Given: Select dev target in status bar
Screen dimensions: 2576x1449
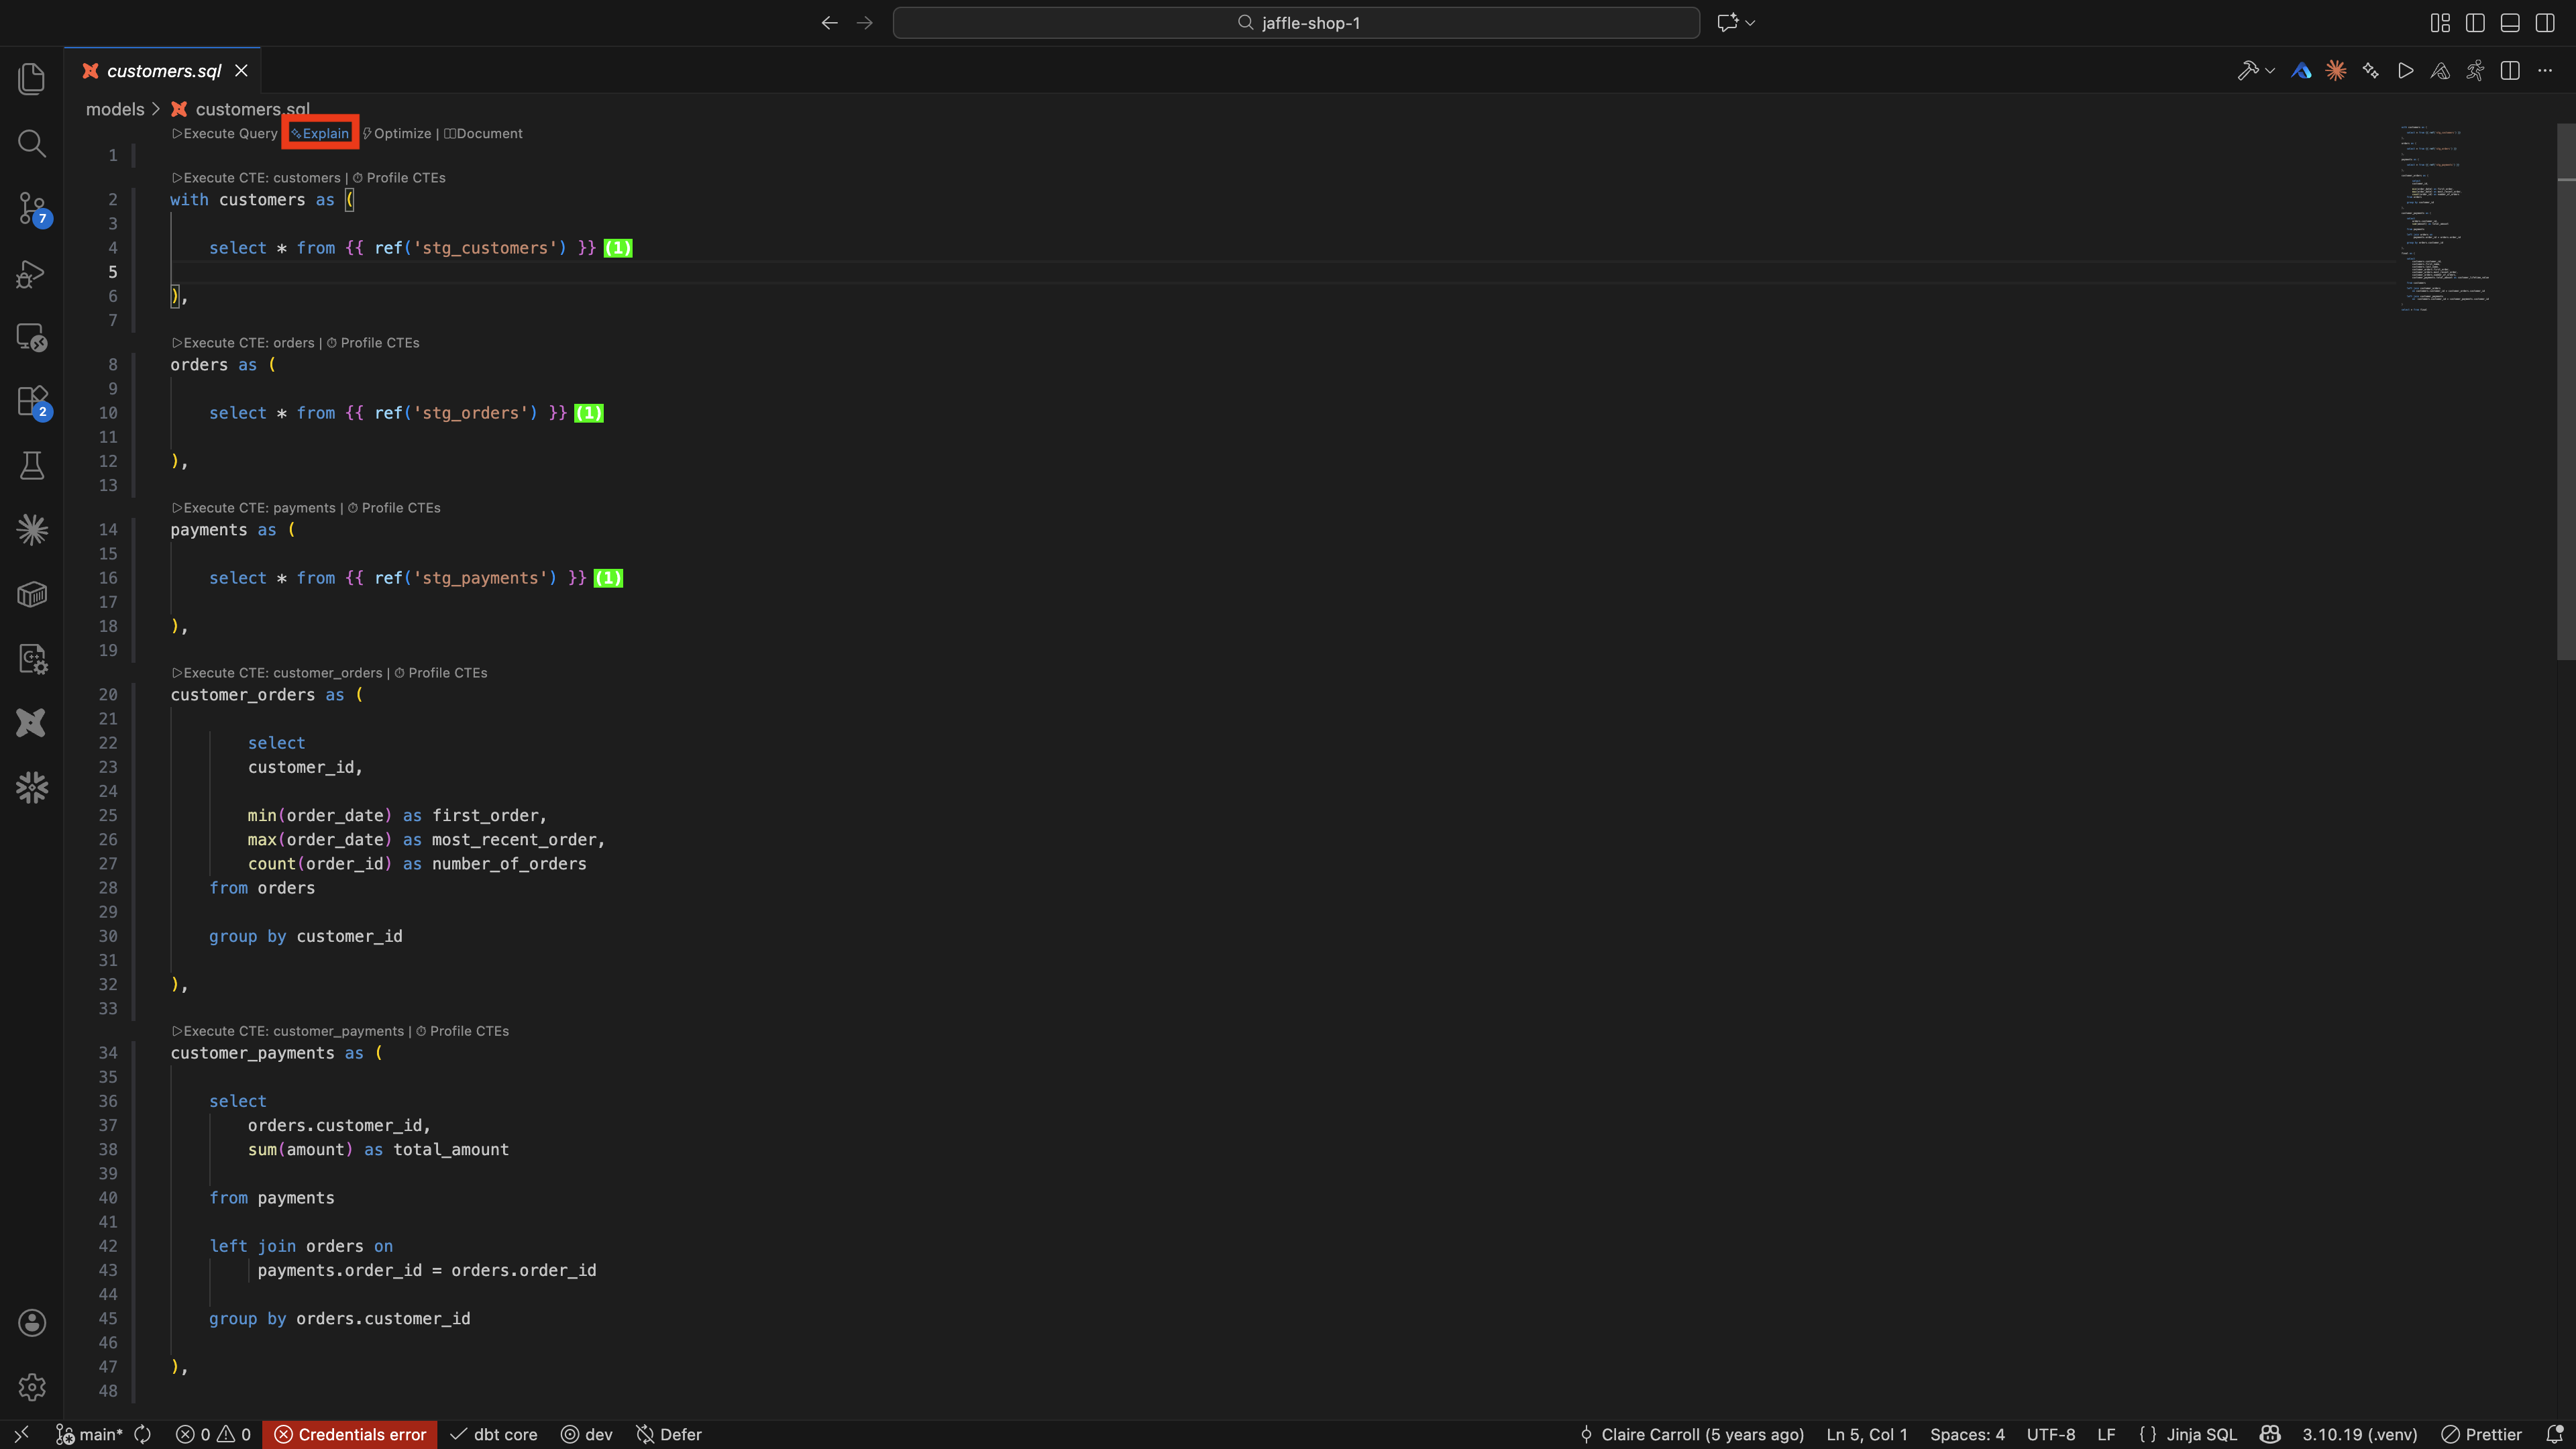Looking at the screenshot, I should (587, 1434).
